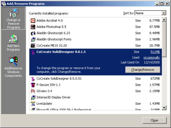Maximize the Add/Remove Programs window
The image size is (171, 128).
(162, 4)
